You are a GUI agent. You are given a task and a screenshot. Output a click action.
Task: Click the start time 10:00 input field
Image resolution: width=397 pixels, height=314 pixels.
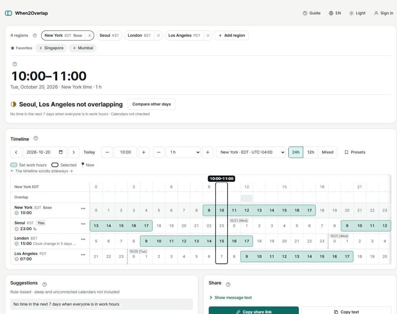(x=126, y=152)
